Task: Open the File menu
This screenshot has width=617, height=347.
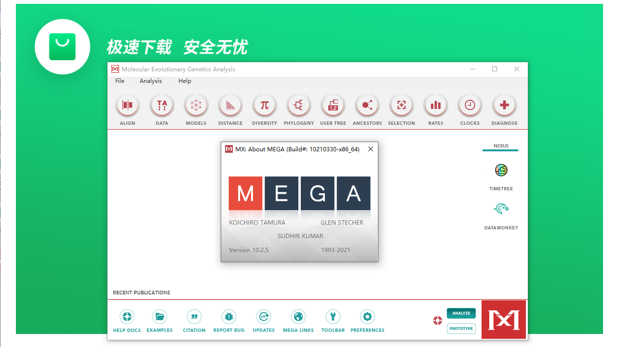Action: point(120,80)
